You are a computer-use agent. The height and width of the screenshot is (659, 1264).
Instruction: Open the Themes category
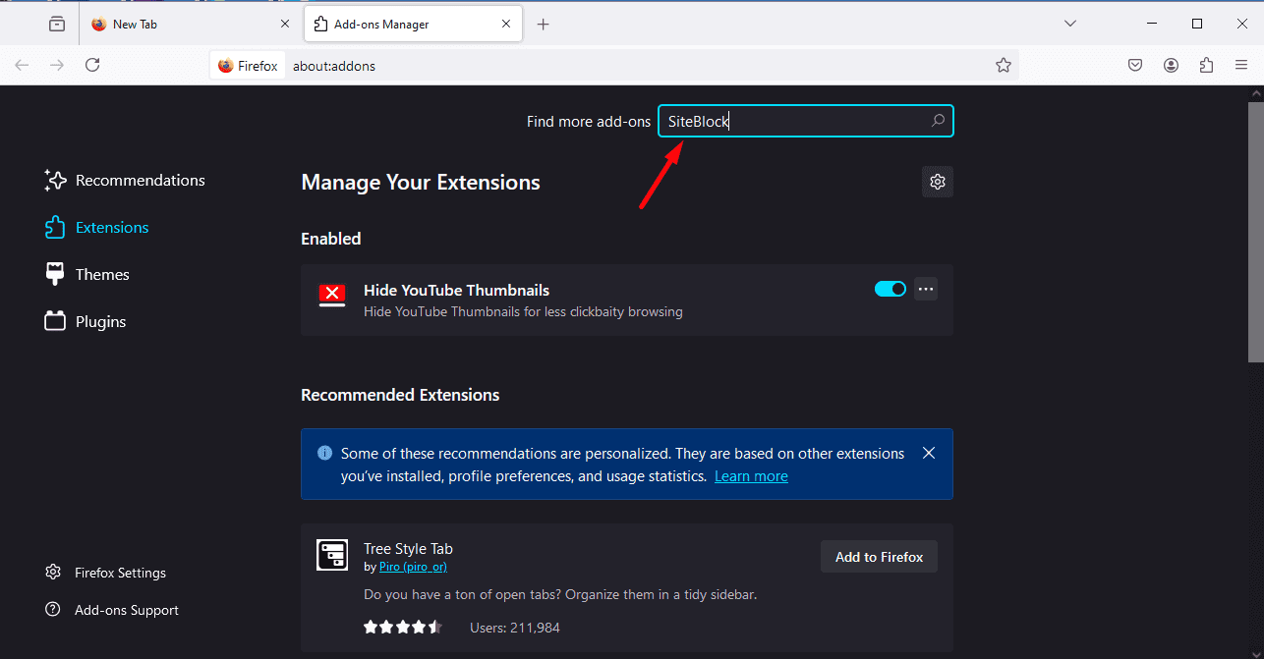pyautogui.click(x=86, y=275)
